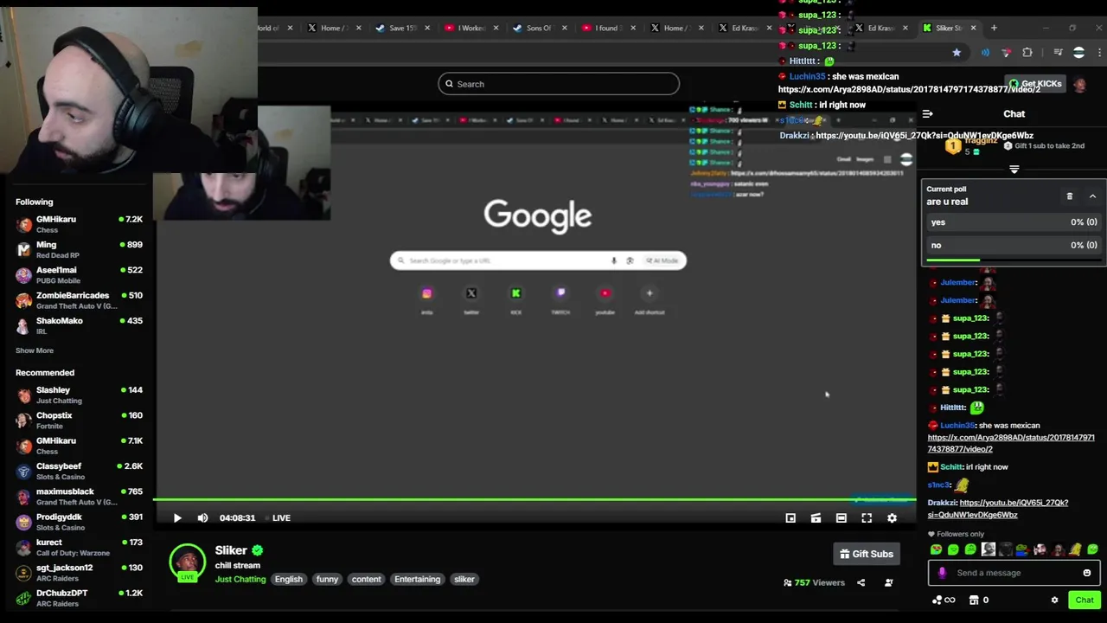This screenshot has width=1107, height=623.
Task: Switch to the Sons Of Steam tab
Action: 539,28
